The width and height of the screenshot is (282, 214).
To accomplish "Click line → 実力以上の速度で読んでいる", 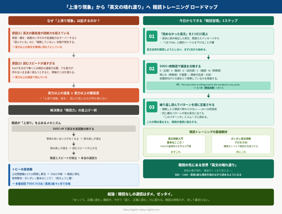I will tap(29, 77).
